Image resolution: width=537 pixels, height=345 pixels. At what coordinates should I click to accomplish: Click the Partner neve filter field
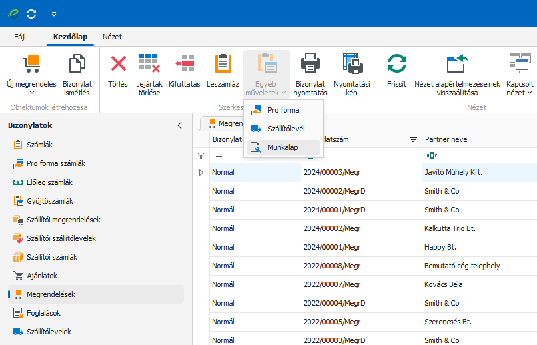click(480, 155)
